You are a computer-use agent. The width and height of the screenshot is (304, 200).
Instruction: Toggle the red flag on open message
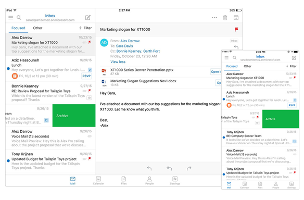(x=236, y=30)
